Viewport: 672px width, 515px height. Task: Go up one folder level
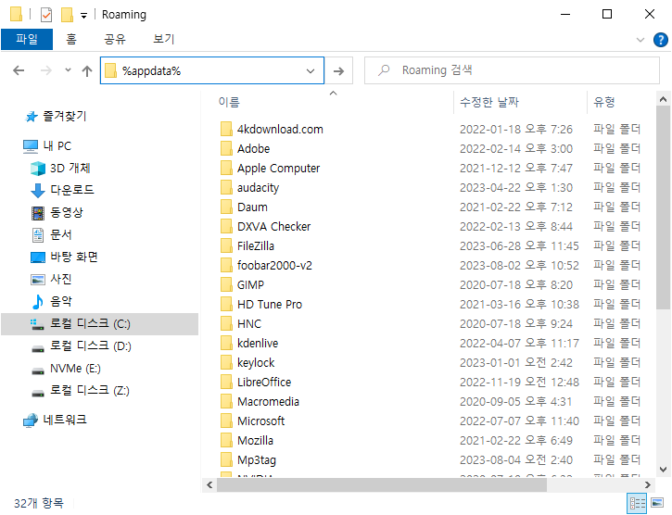pyautogui.click(x=87, y=70)
